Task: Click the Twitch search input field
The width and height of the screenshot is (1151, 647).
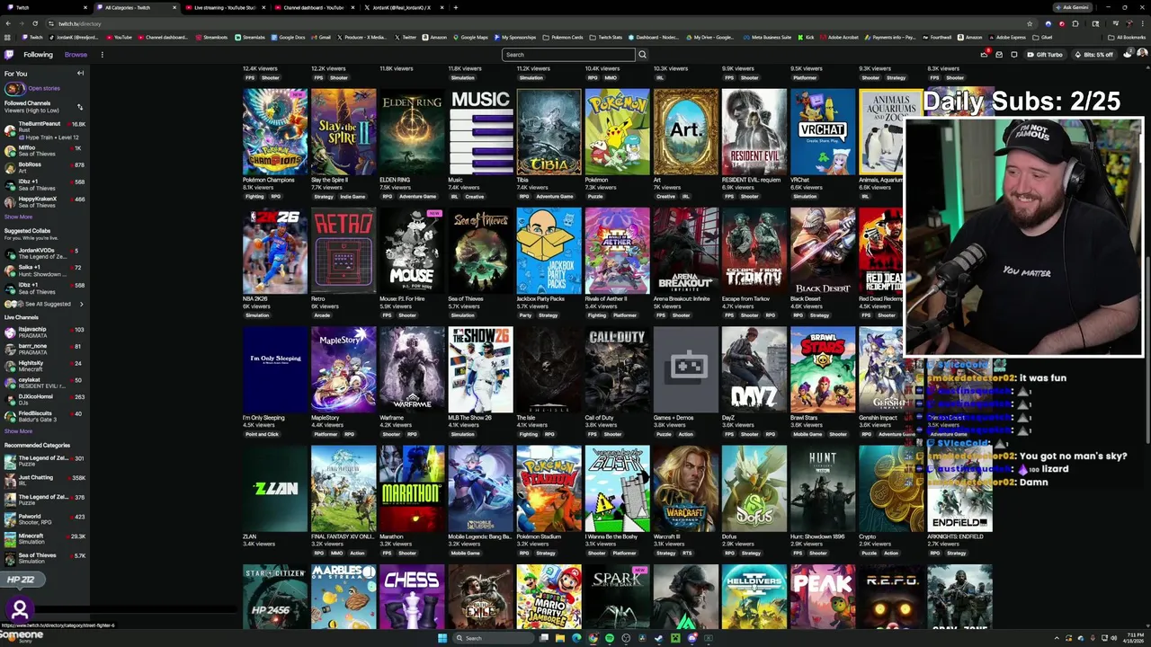Action: click(568, 55)
